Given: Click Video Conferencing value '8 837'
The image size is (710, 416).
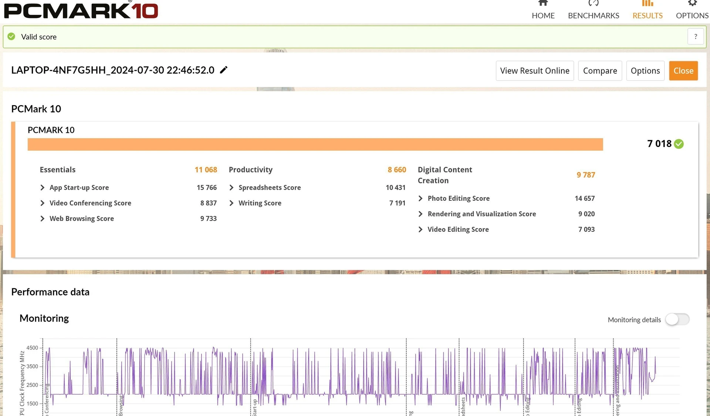Looking at the screenshot, I should pyautogui.click(x=209, y=203).
